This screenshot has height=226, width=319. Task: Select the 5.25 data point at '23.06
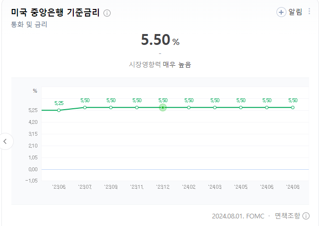pyautogui.click(x=59, y=110)
